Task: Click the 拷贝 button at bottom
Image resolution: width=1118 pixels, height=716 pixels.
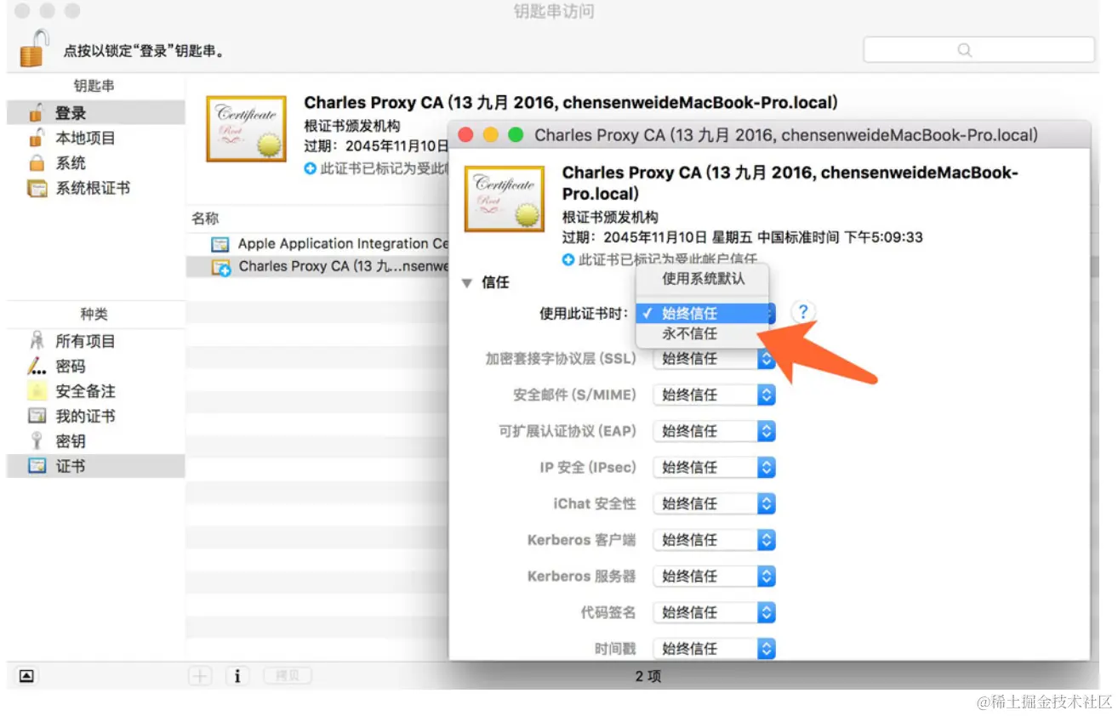Action: (x=288, y=676)
